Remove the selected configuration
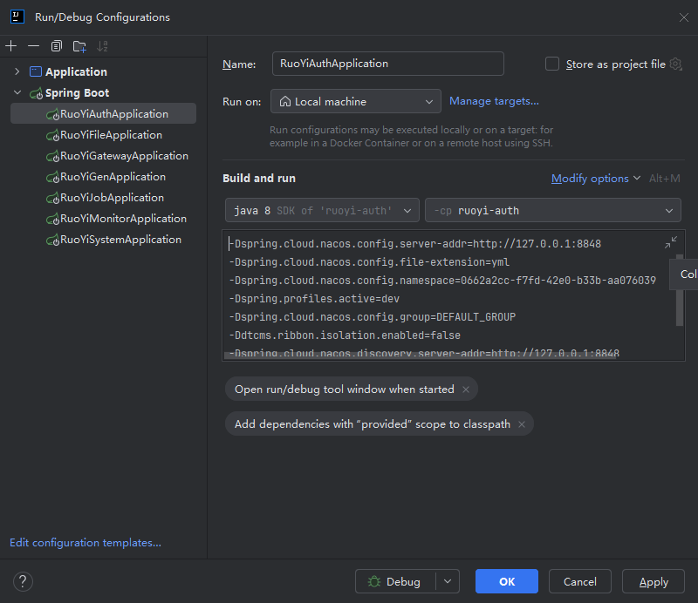The width and height of the screenshot is (698, 603). (33, 46)
